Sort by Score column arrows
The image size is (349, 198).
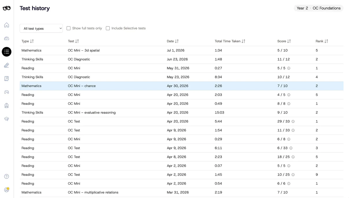click(x=289, y=41)
